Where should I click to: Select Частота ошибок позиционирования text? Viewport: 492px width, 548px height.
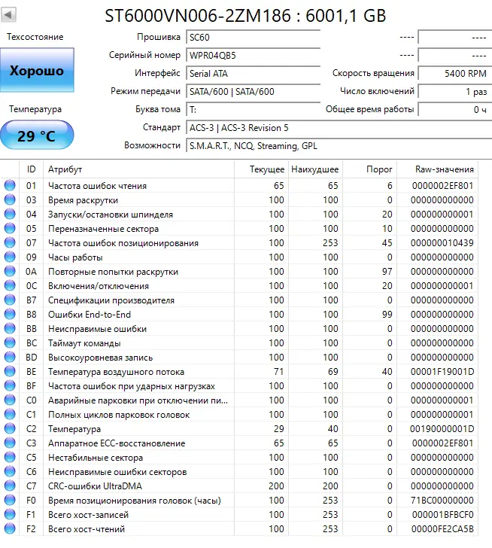coord(123,243)
